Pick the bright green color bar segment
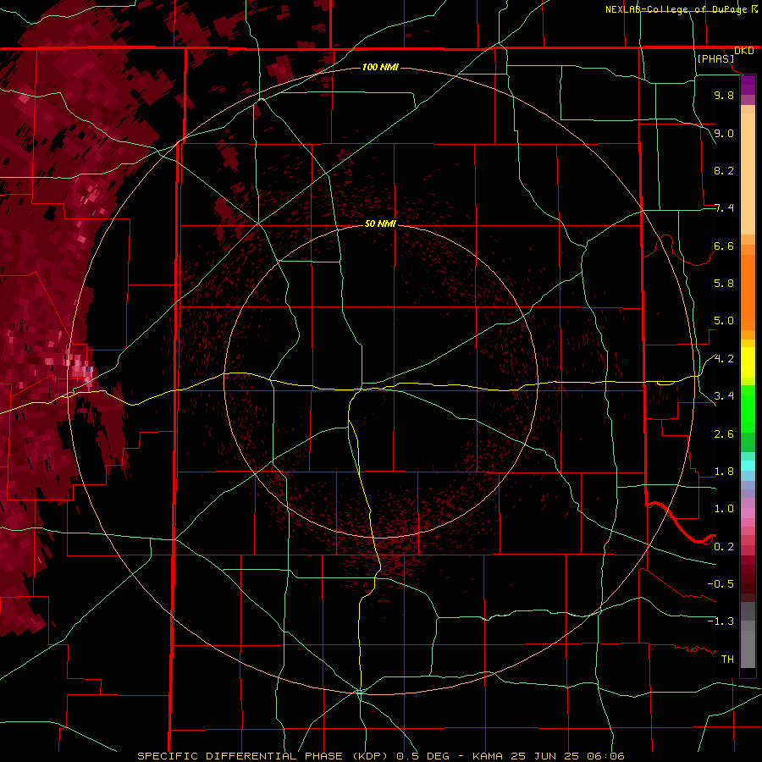This screenshot has width=762, height=762. tap(748, 408)
